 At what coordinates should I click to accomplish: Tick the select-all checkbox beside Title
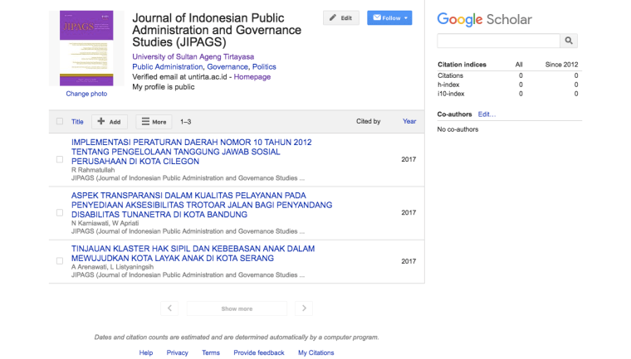[60, 121]
